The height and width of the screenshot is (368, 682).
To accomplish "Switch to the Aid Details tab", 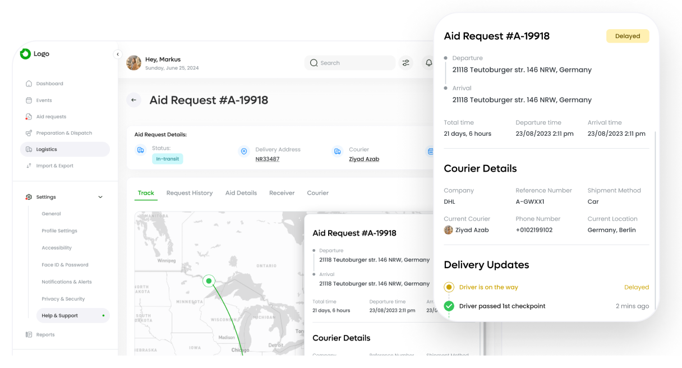I will click(241, 193).
